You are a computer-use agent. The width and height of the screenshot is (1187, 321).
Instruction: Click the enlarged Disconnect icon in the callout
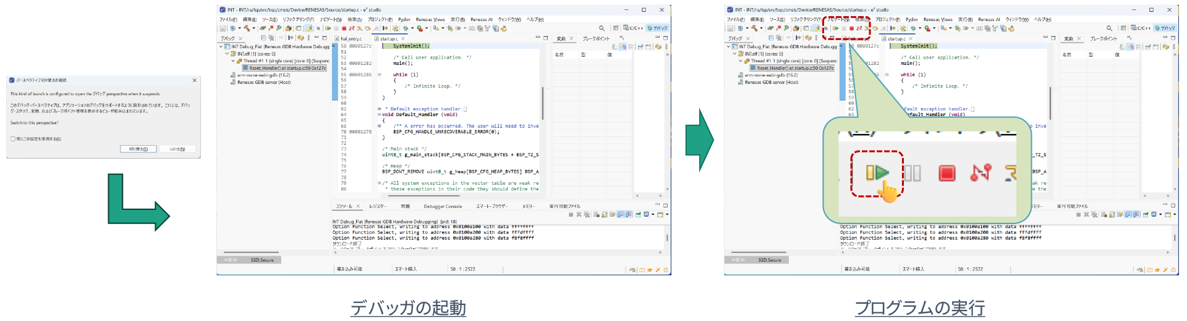tap(980, 173)
